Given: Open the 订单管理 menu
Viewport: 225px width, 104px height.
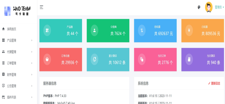Looking at the screenshot, I should point(11,63).
